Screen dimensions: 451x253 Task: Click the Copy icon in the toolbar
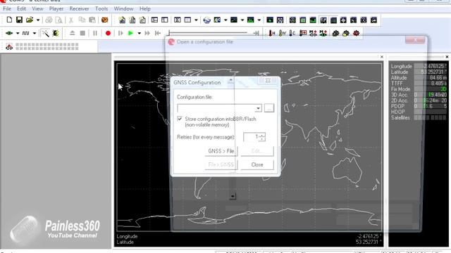tap(82, 20)
